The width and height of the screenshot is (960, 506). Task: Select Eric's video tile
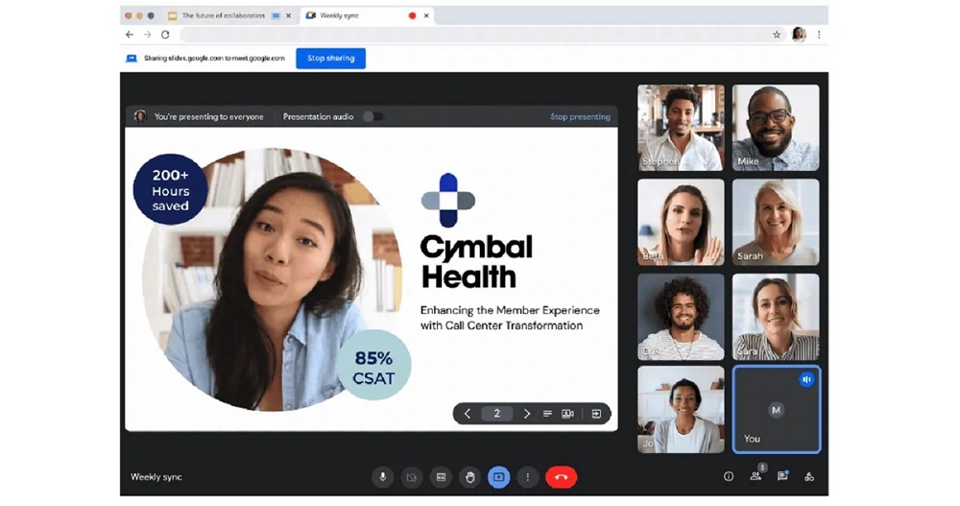tap(681, 316)
